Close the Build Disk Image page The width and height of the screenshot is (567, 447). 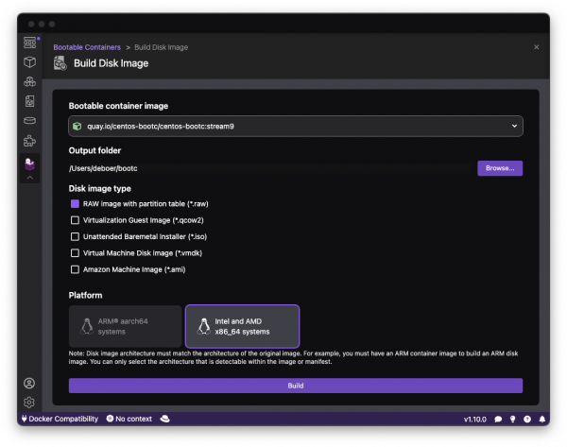point(536,47)
